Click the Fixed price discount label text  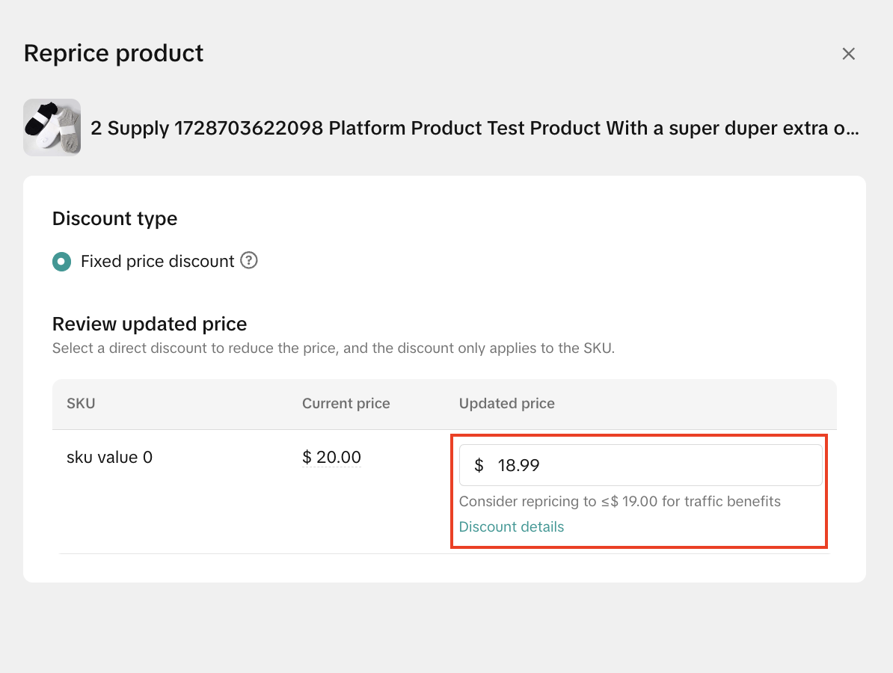(x=158, y=262)
